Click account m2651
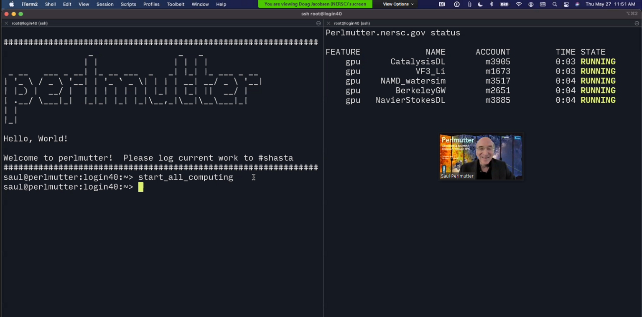The width and height of the screenshot is (642, 317). pos(498,91)
